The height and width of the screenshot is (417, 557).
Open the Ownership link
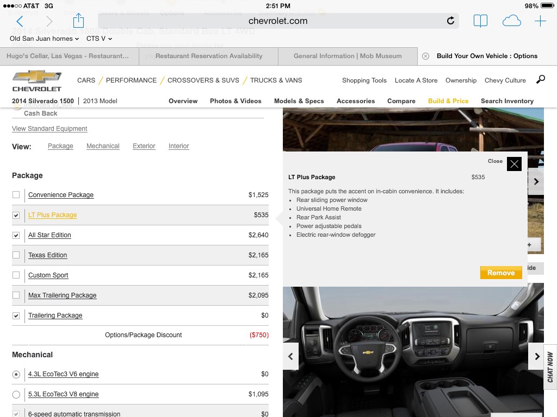click(x=461, y=80)
